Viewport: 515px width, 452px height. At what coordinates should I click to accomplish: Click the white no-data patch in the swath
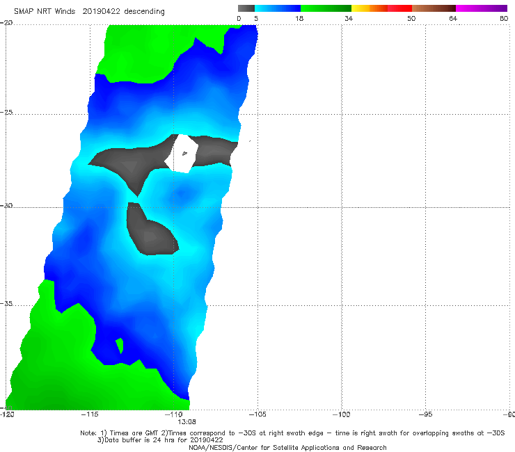182,153
